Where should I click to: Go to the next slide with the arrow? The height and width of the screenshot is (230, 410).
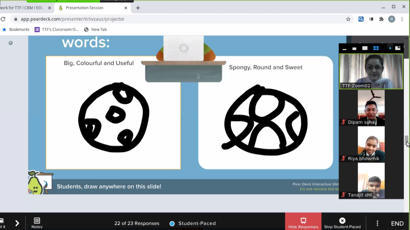pos(17,223)
